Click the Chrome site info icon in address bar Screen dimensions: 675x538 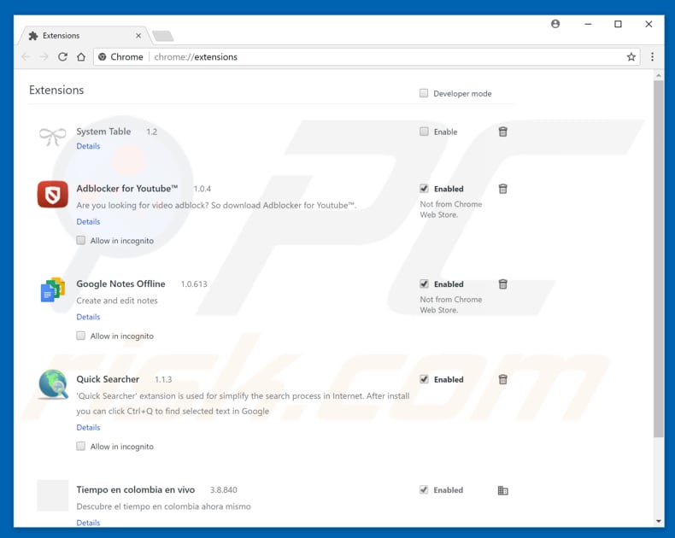[102, 57]
